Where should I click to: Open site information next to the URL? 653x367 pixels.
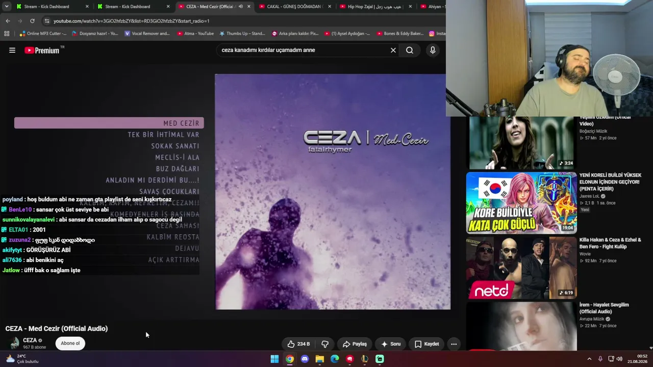click(x=47, y=21)
